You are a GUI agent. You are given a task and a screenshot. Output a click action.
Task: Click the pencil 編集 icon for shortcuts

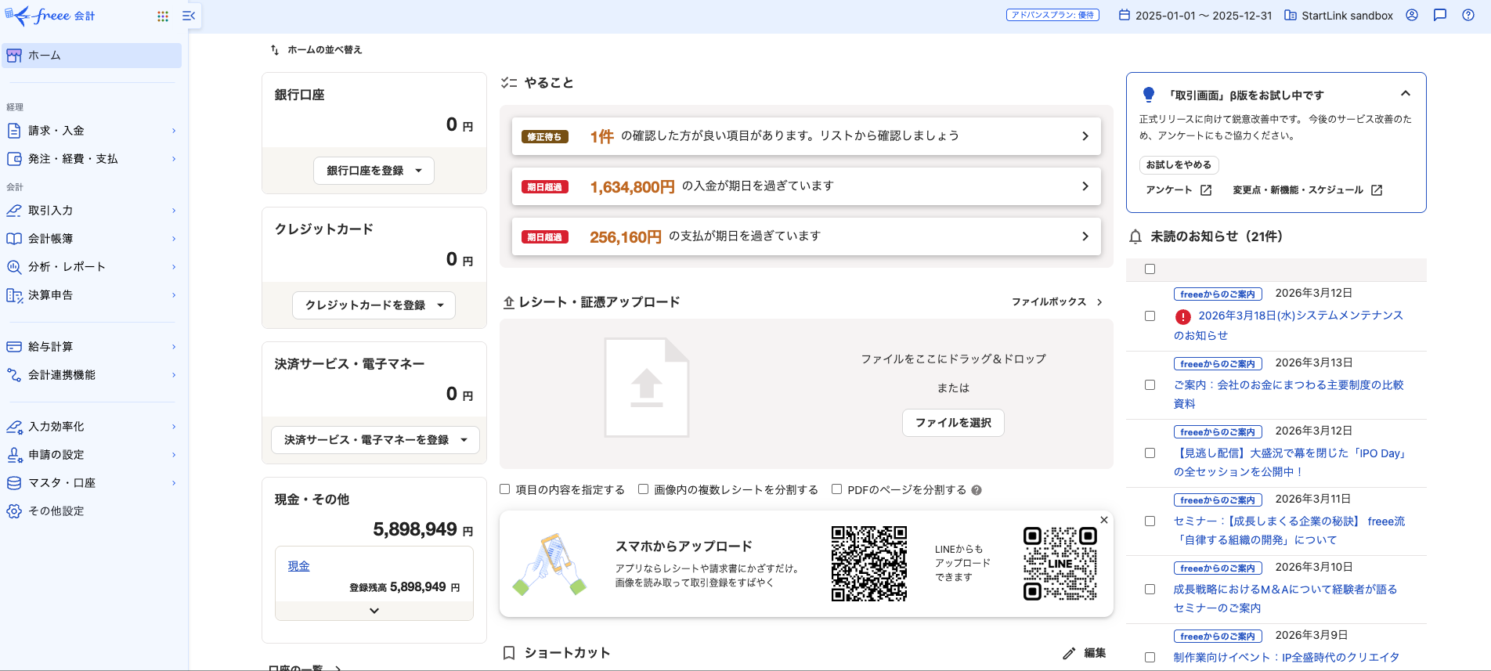pyautogui.click(x=1069, y=653)
